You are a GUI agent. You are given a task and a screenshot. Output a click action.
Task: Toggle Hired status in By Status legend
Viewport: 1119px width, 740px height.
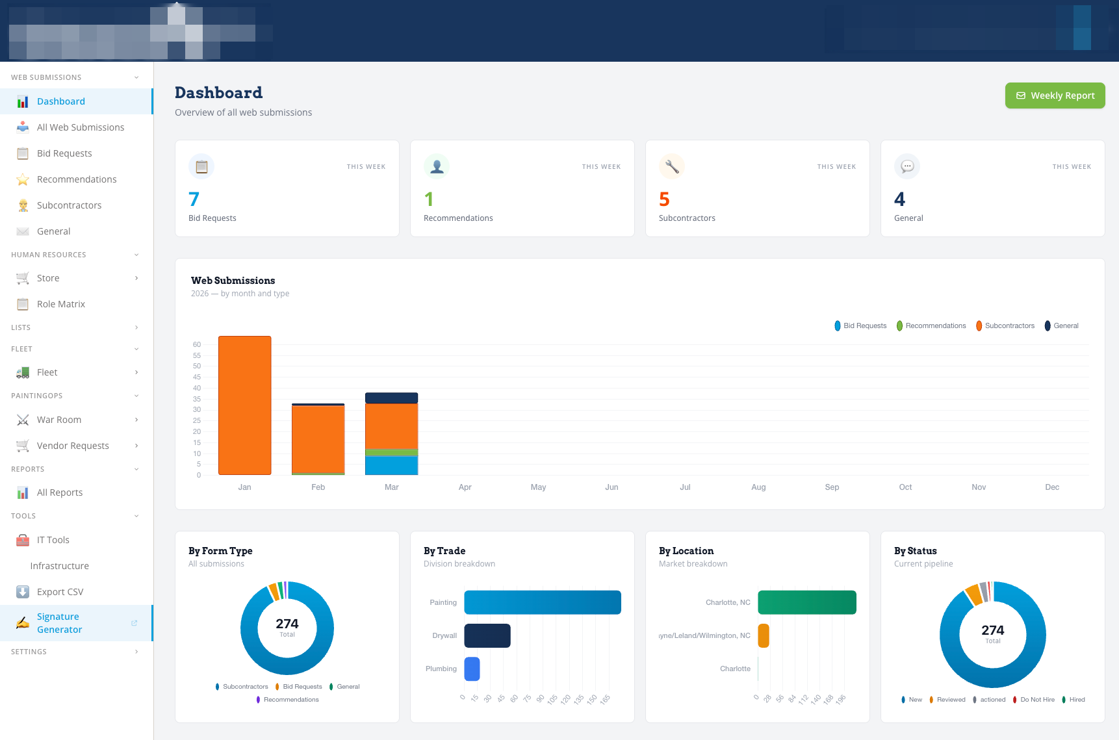pyautogui.click(x=1074, y=700)
